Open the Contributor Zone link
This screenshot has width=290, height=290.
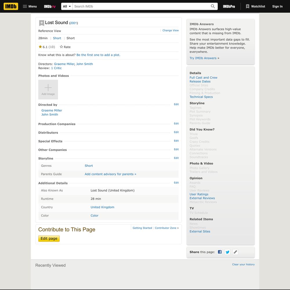[x=166, y=228]
